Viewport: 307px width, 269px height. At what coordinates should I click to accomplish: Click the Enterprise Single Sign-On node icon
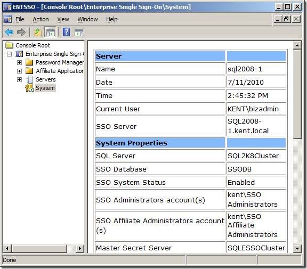tap(19, 54)
